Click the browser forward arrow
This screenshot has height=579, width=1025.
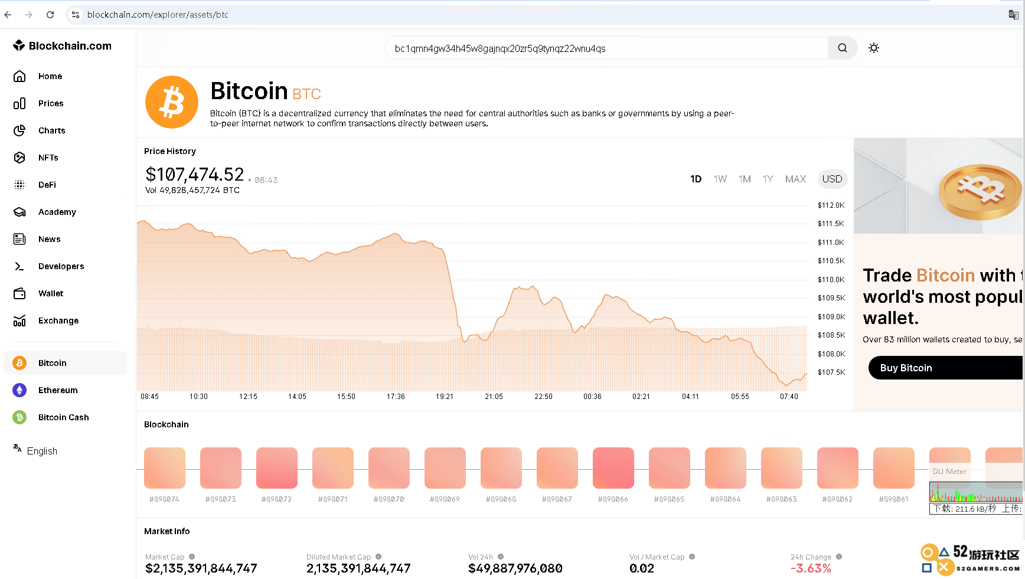pyautogui.click(x=29, y=15)
